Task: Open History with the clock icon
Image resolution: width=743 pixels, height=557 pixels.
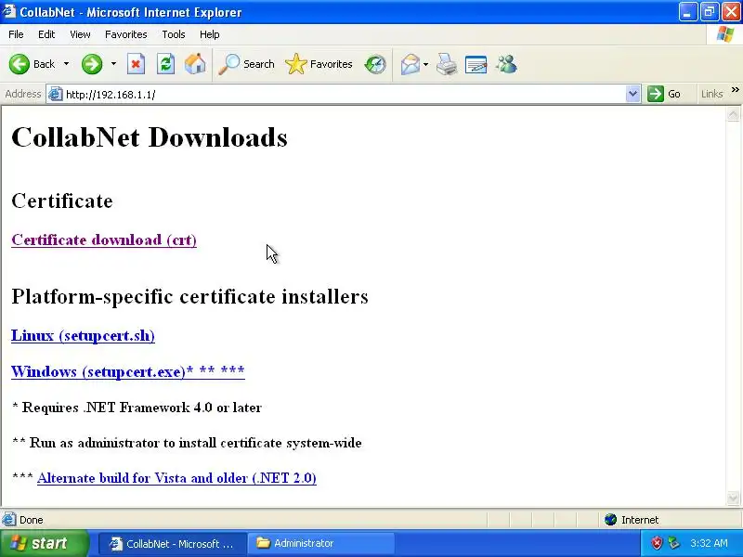Action: point(375,64)
